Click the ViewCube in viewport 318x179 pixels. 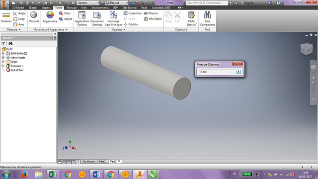[307, 49]
